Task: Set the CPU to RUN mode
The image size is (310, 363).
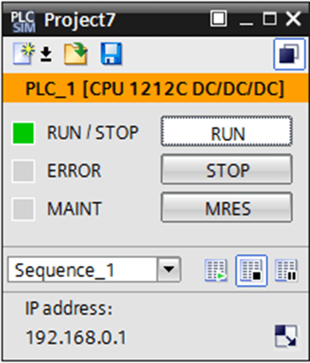Action: pyautogui.click(x=227, y=131)
